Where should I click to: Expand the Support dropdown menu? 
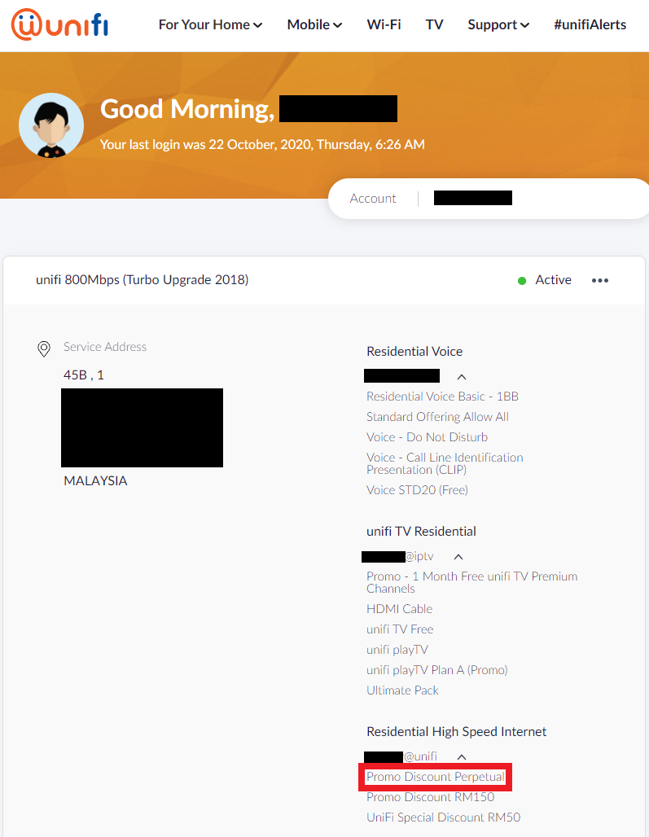498,24
